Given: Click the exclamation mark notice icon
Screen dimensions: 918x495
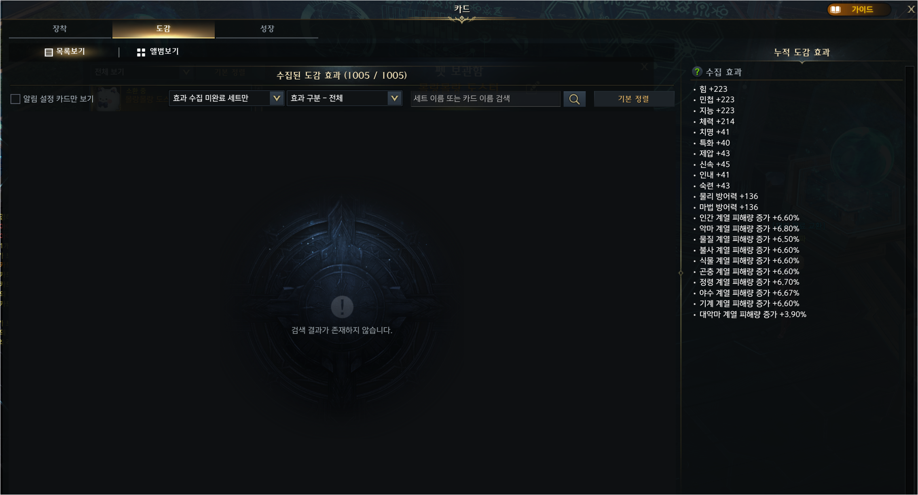Looking at the screenshot, I should point(342,307).
